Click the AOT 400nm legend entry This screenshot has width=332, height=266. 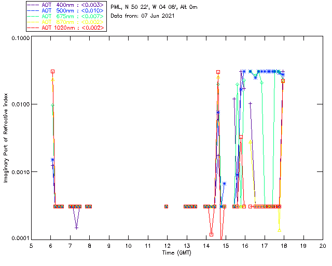click(65, 5)
